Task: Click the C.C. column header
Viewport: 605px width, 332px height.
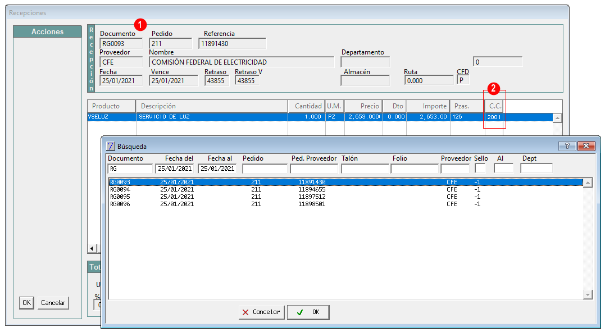Action: 495,106
